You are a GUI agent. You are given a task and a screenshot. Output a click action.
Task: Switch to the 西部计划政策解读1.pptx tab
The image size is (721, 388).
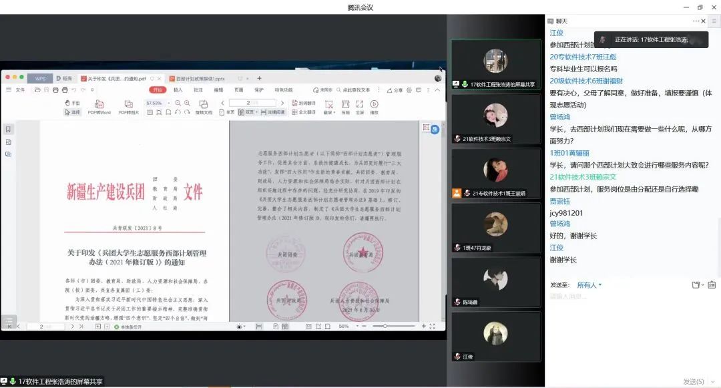point(200,78)
